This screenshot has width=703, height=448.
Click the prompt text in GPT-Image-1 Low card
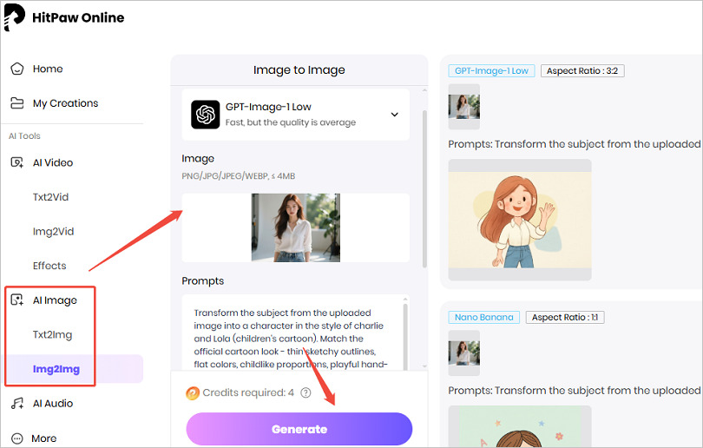[575, 144]
